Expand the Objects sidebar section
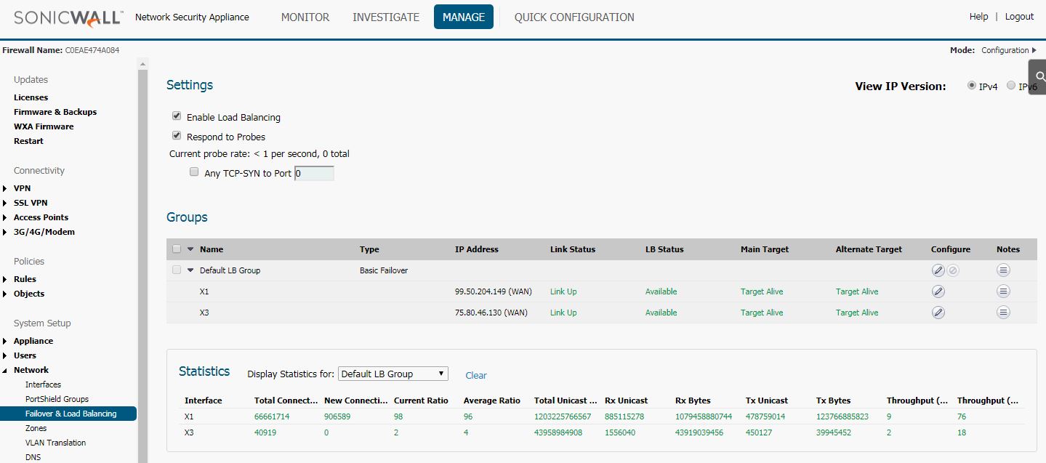This screenshot has height=463, width=1046. [5, 294]
